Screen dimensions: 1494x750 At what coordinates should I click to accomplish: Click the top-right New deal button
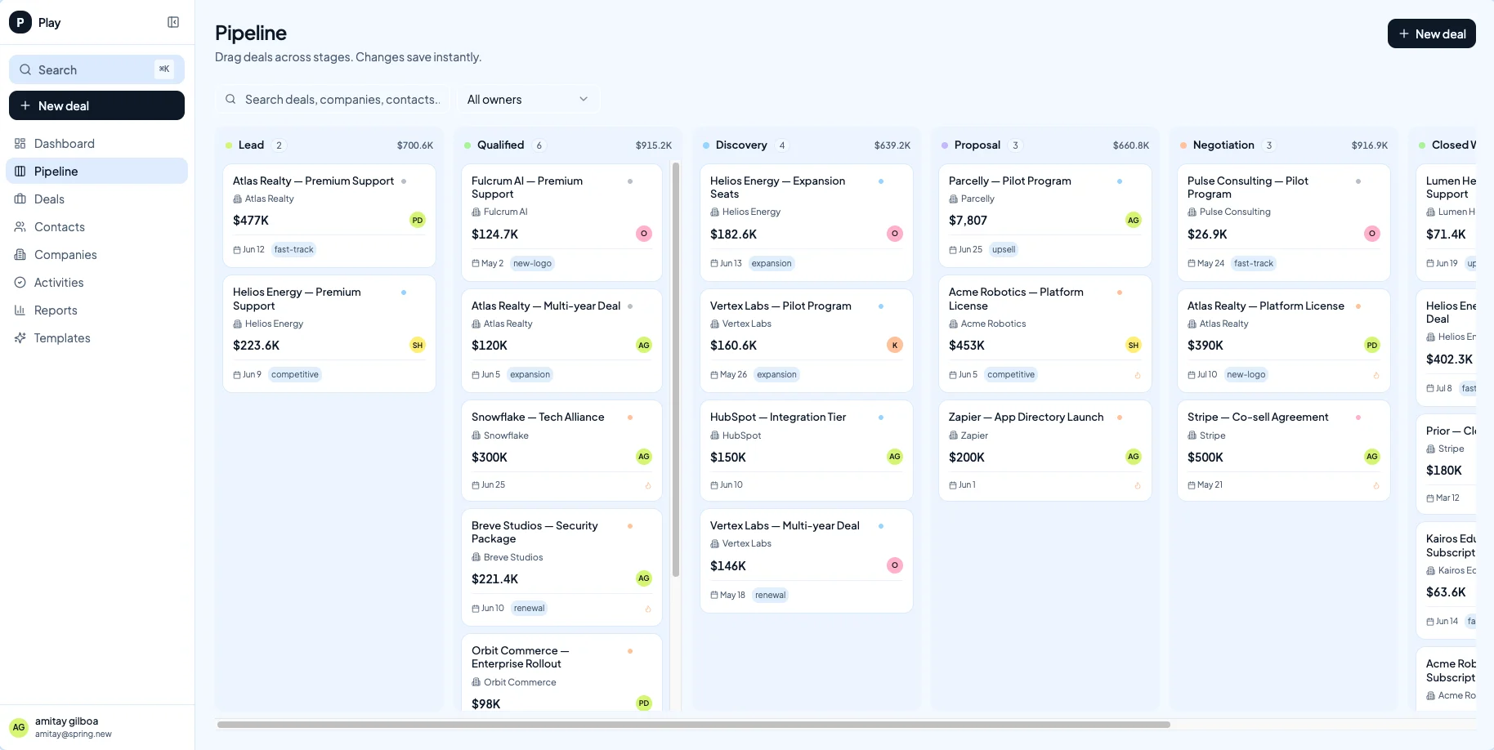pyautogui.click(x=1431, y=33)
